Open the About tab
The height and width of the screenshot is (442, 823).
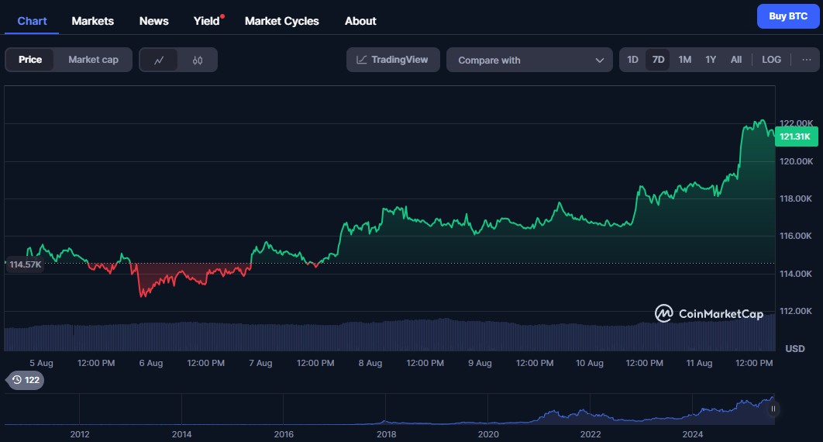point(360,21)
